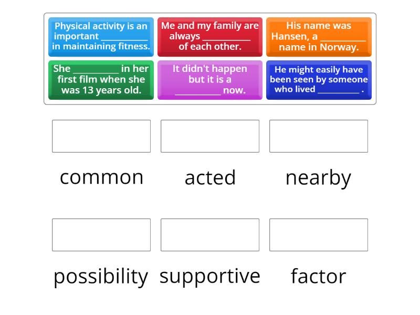Click the empty box above 'nearby'
The image size is (420, 315).
(319, 136)
